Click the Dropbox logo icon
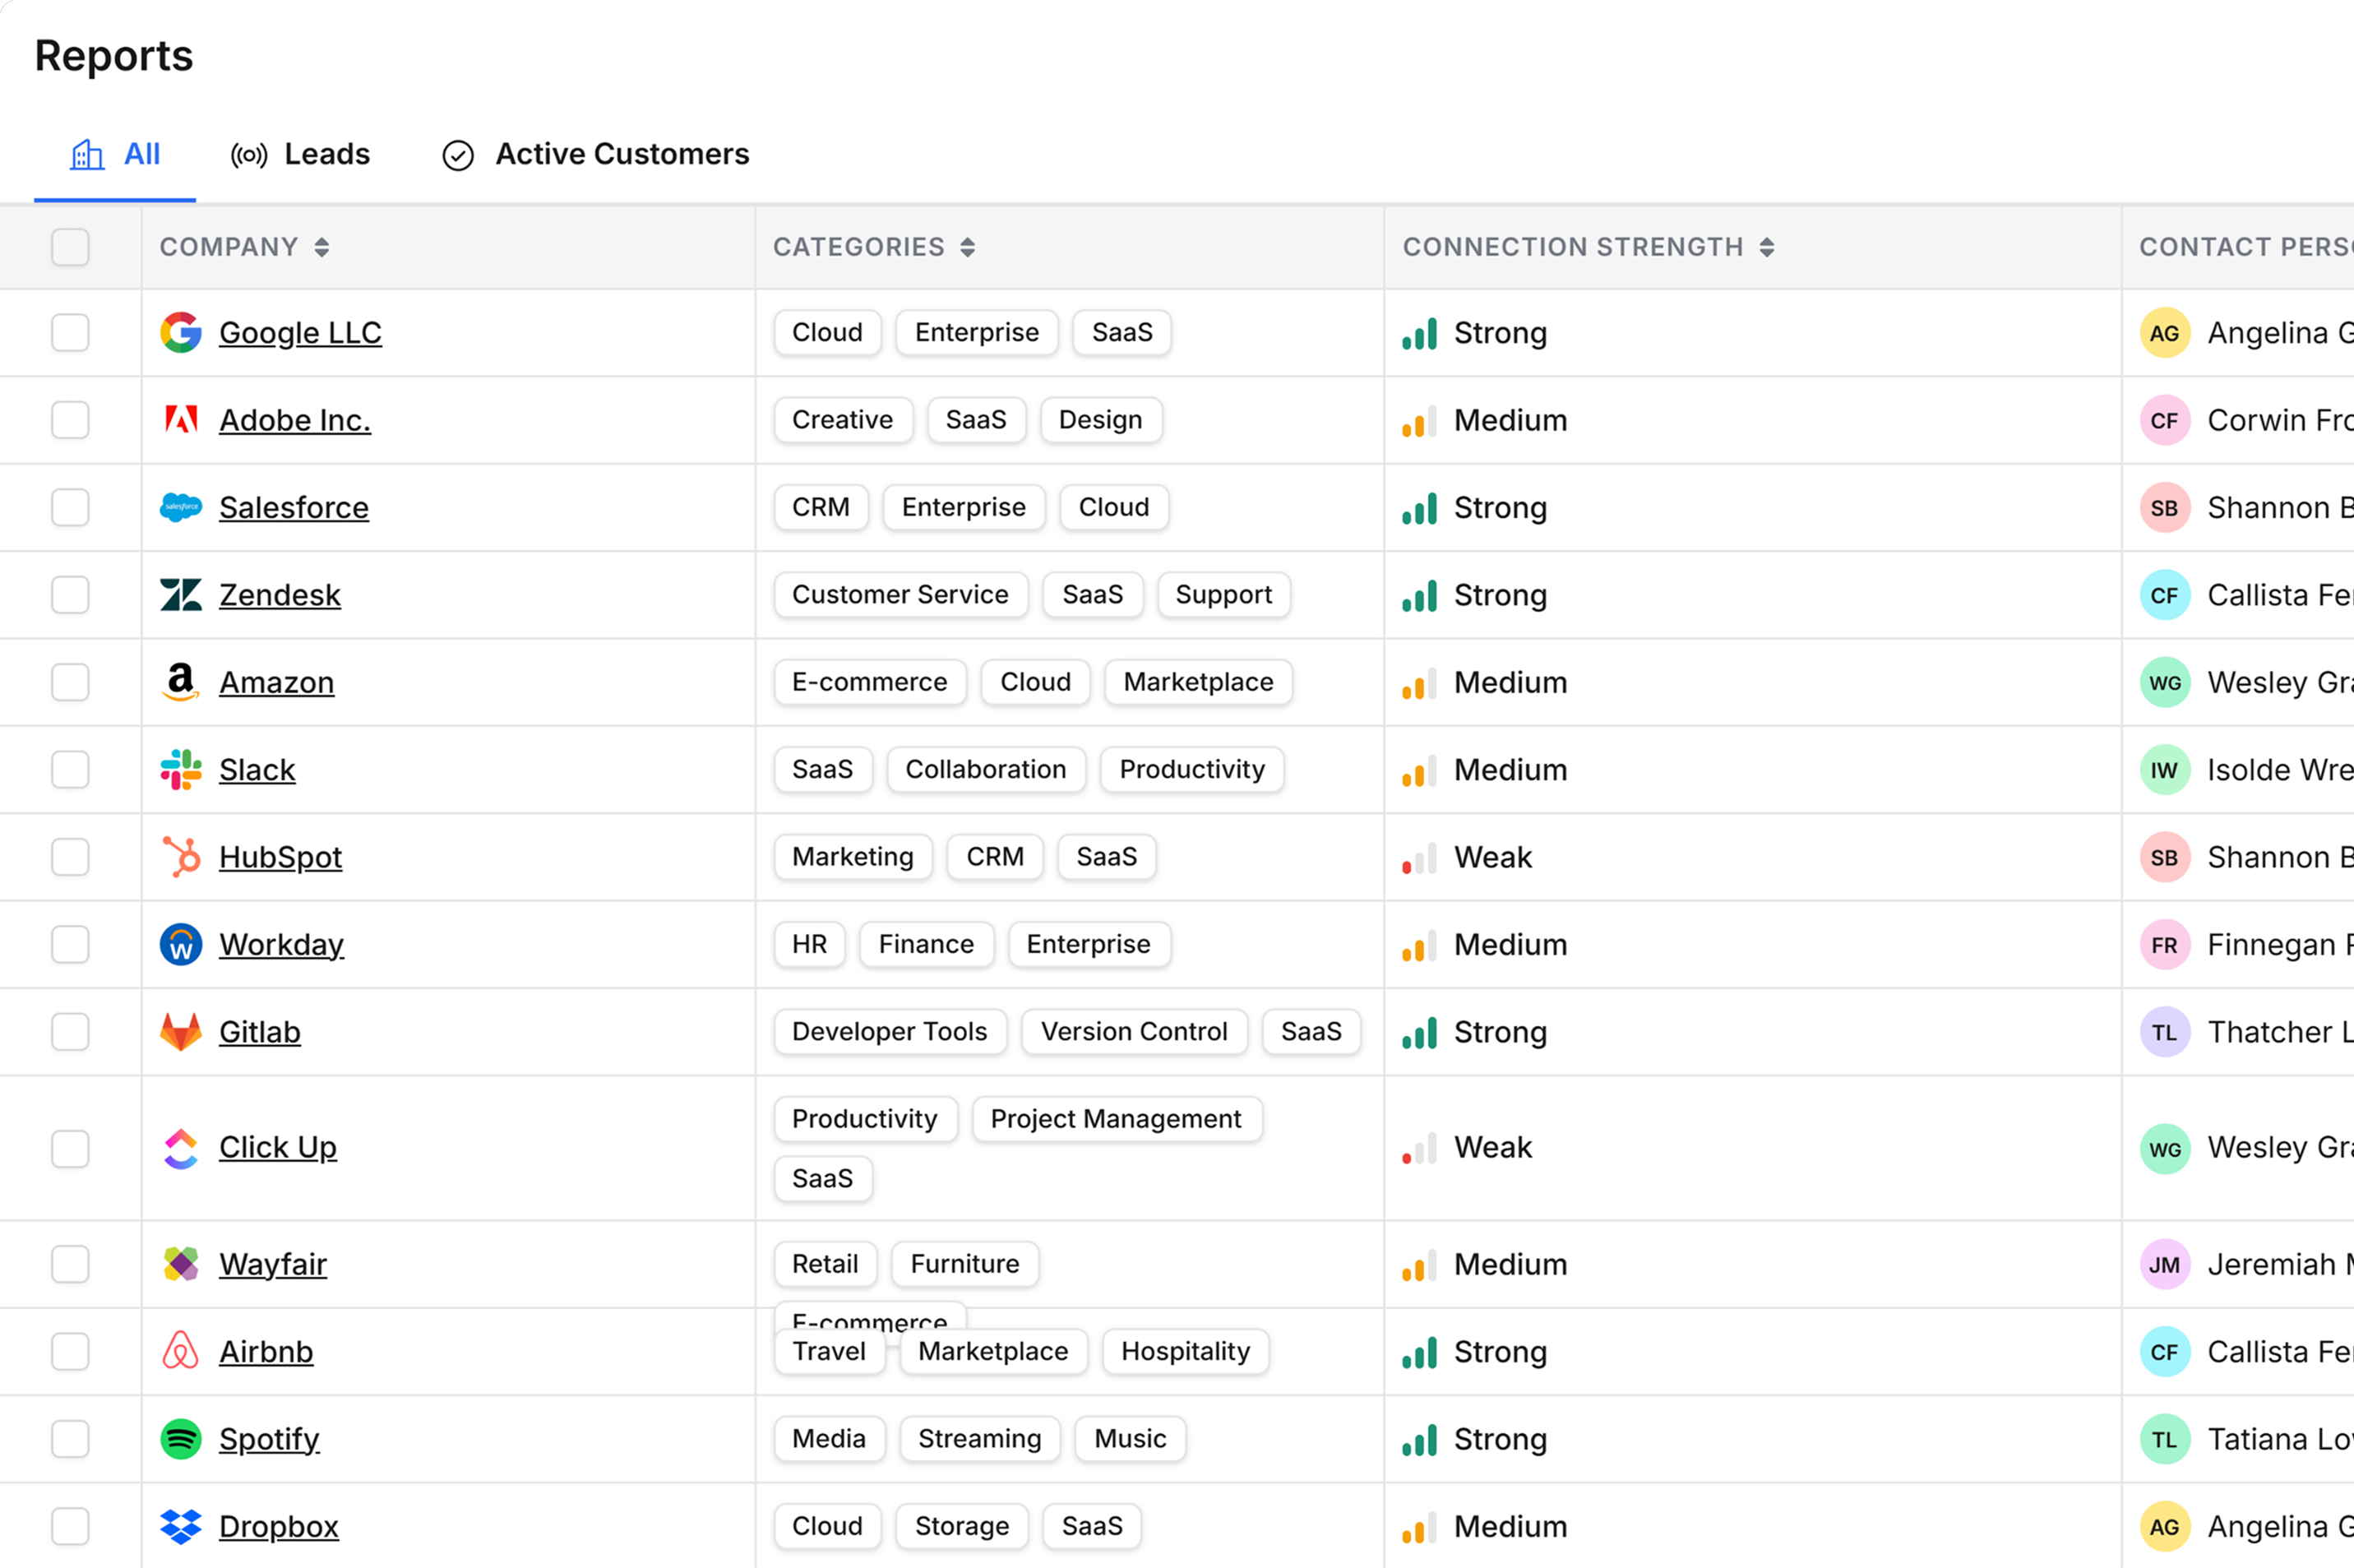This screenshot has height=1568, width=2354. point(181,1526)
